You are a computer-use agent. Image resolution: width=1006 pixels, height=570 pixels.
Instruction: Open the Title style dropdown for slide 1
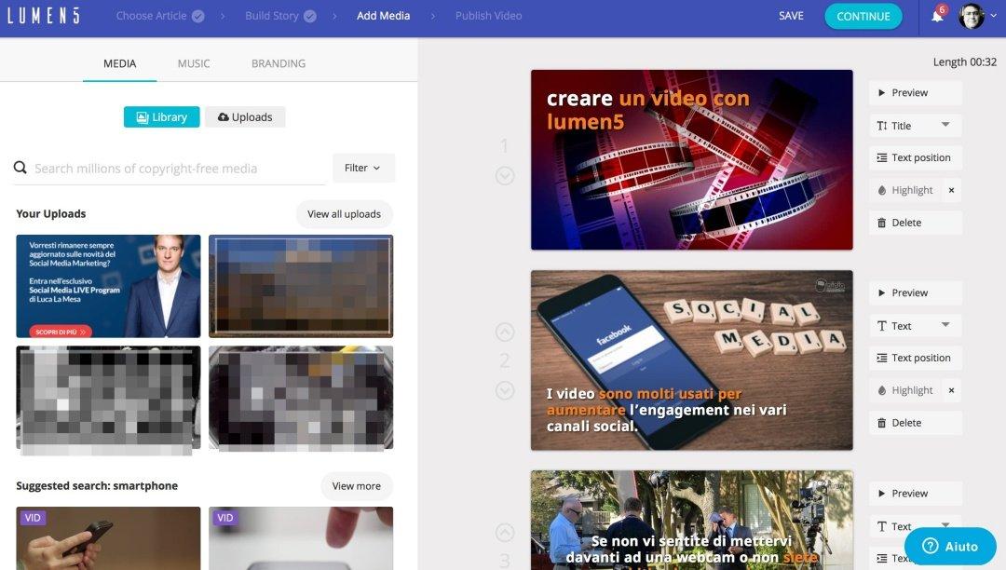coord(916,125)
